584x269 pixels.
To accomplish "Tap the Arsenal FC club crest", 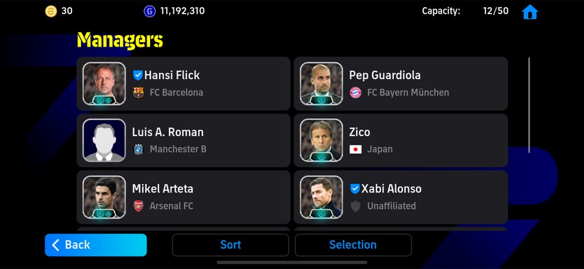I will [138, 206].
